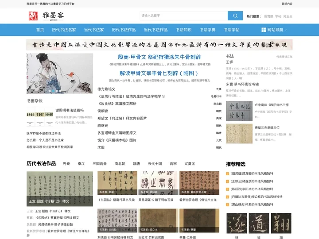Open 历代书法名家 in the navigation bar
The image size is (319, 239).
pyautogui.click(x=64, y=30)
